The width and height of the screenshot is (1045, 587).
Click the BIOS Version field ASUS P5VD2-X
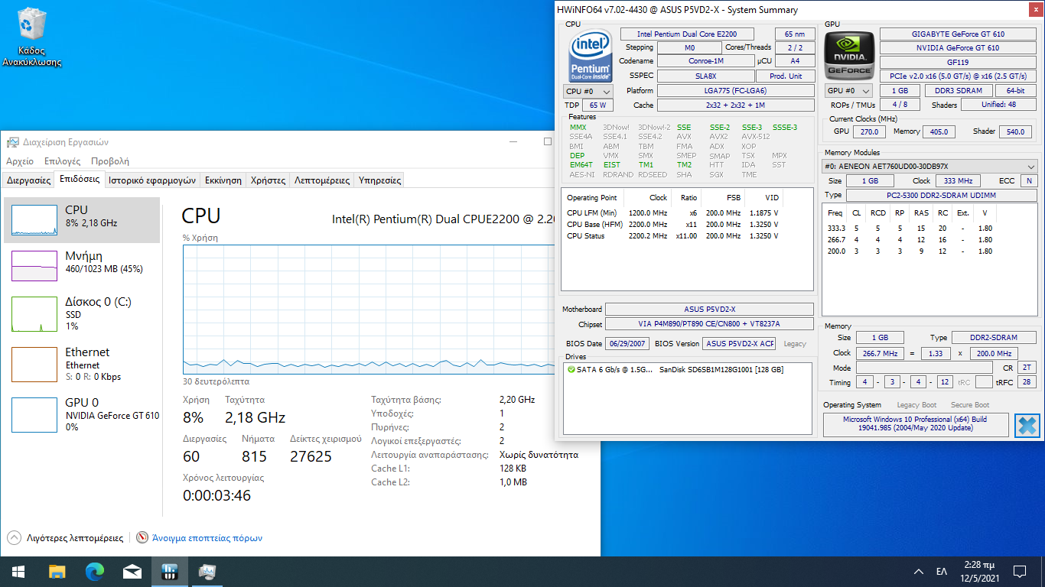tap(740, 344)
